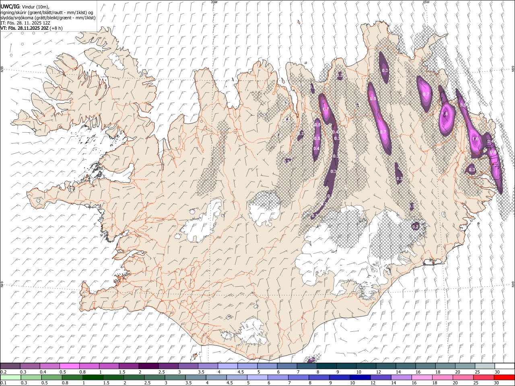Pick the palest green swatch between 0.1 and 0.3
Viewport: 515px width, 386px height.
pos(10,377)
